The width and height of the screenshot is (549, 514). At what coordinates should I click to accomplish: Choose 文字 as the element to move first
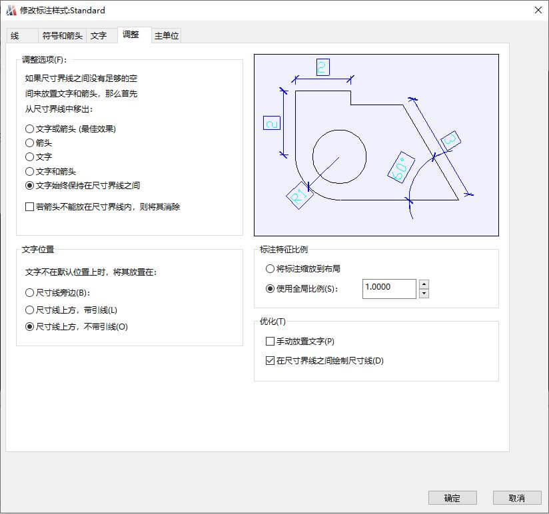tap(29, 156)
